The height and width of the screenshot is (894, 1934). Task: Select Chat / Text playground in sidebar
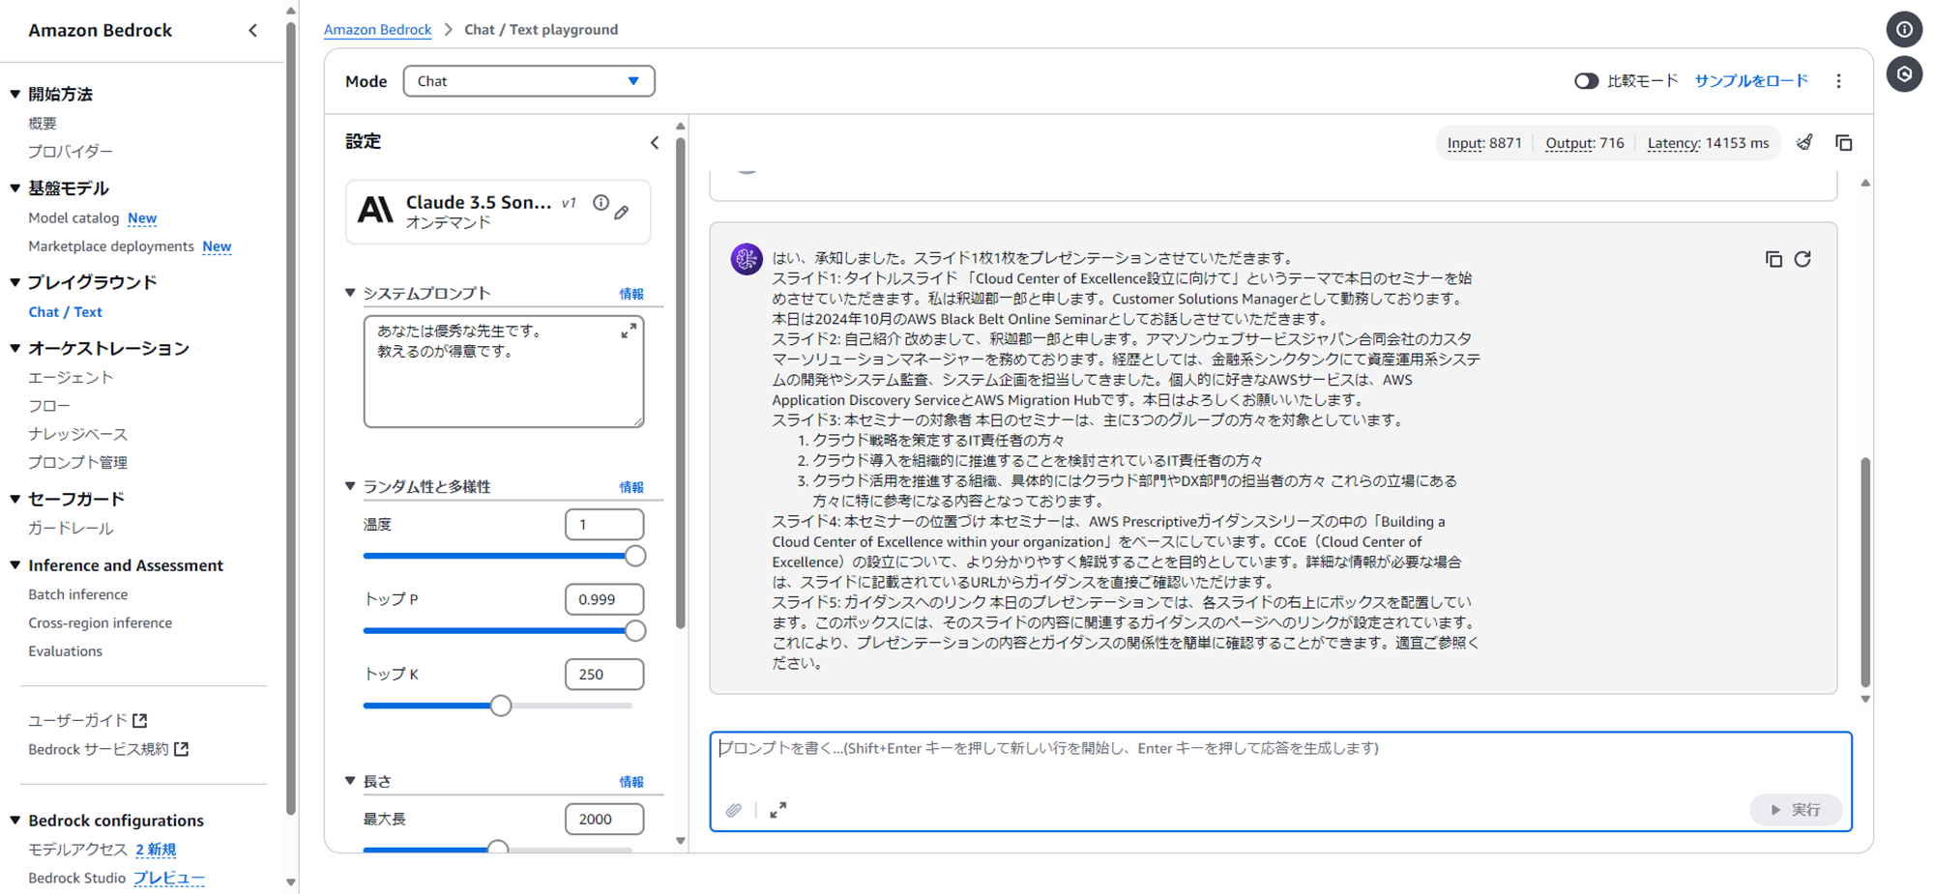[65, 311]
